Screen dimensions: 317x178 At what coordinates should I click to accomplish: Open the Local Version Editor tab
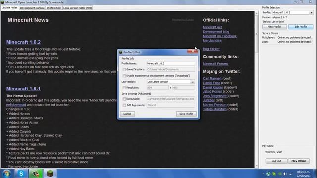[x=77, y=8]
